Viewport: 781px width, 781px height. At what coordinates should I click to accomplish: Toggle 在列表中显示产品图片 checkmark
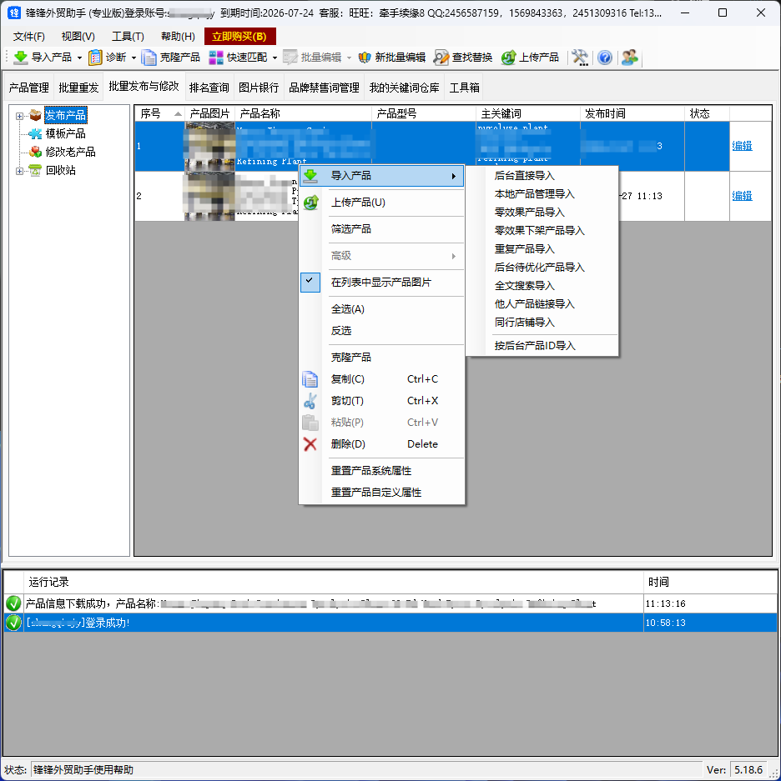[x=310, y=283]
